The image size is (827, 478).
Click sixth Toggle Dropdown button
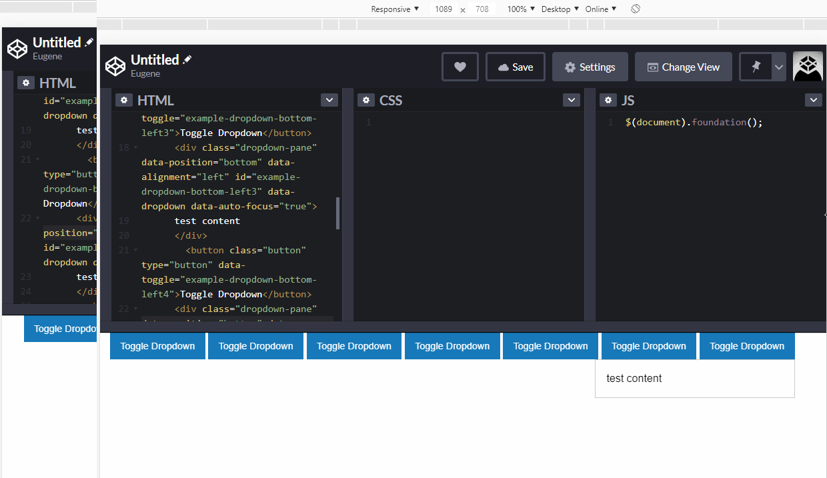(649, 346)
